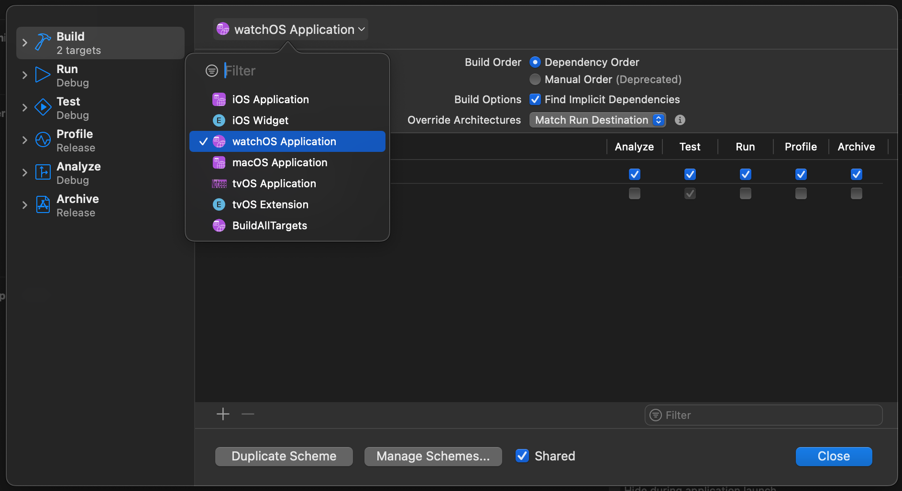Click the Build hammer icon in sidebar

coord(43,43)
